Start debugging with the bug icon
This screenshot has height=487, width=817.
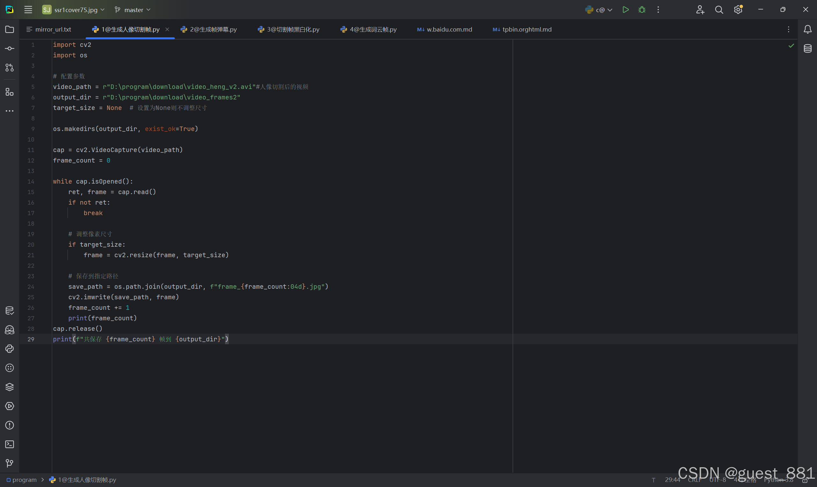(642, 10)
